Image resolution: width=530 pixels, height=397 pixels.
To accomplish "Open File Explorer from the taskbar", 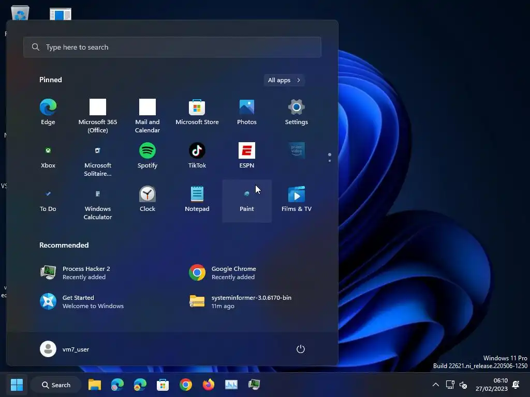I will [x=95, y=385].
